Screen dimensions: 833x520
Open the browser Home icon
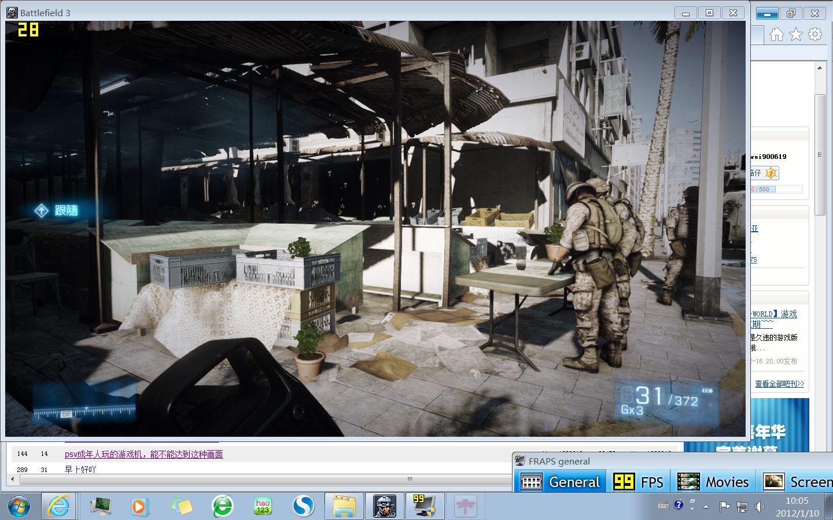pyautogui.click(x=776, y=35)
